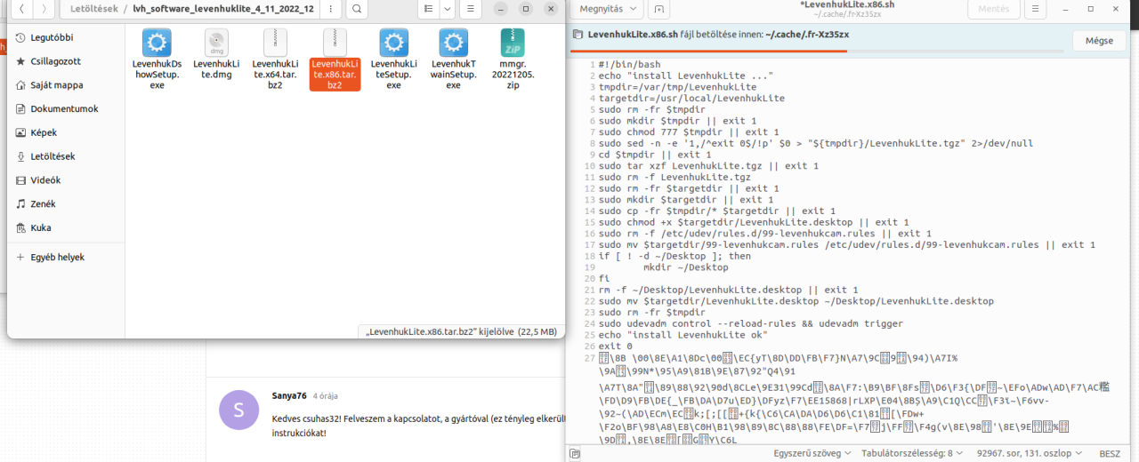
Task: Click the '4 órája' timestamp in forum post
Action: tap(325, 395)
